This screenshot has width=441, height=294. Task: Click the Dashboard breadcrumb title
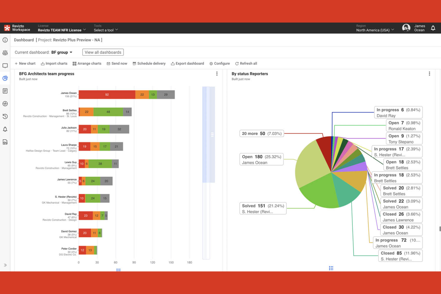pos(24,40)
